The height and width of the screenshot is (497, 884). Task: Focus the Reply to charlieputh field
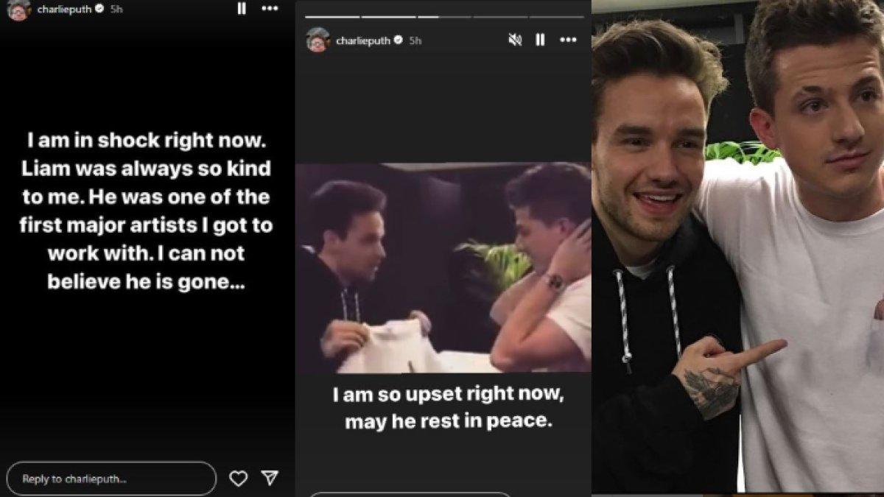[x=111, y=479]
